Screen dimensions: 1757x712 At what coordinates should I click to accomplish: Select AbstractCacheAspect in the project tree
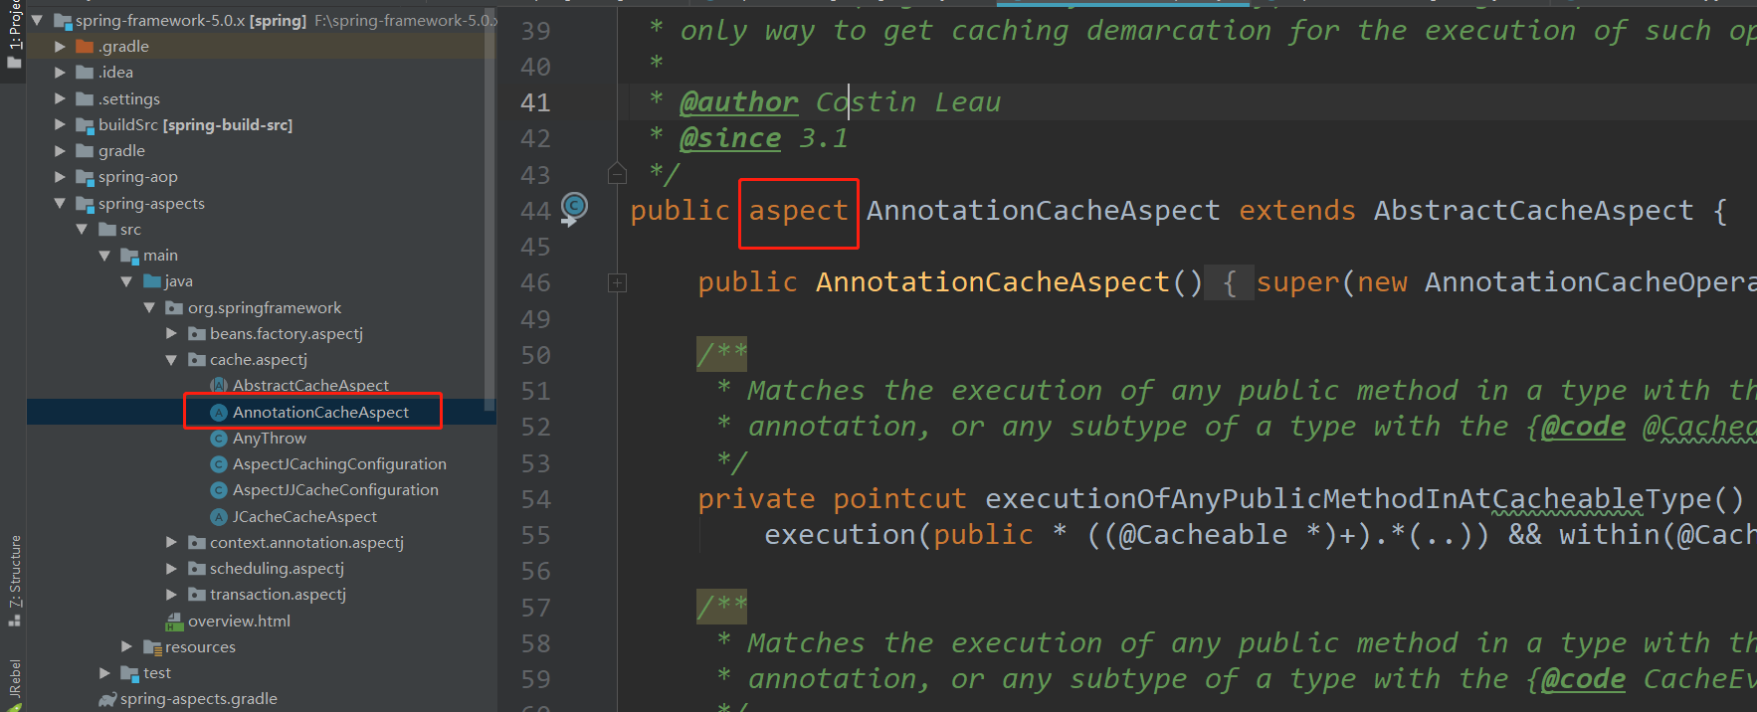point(310,386)
